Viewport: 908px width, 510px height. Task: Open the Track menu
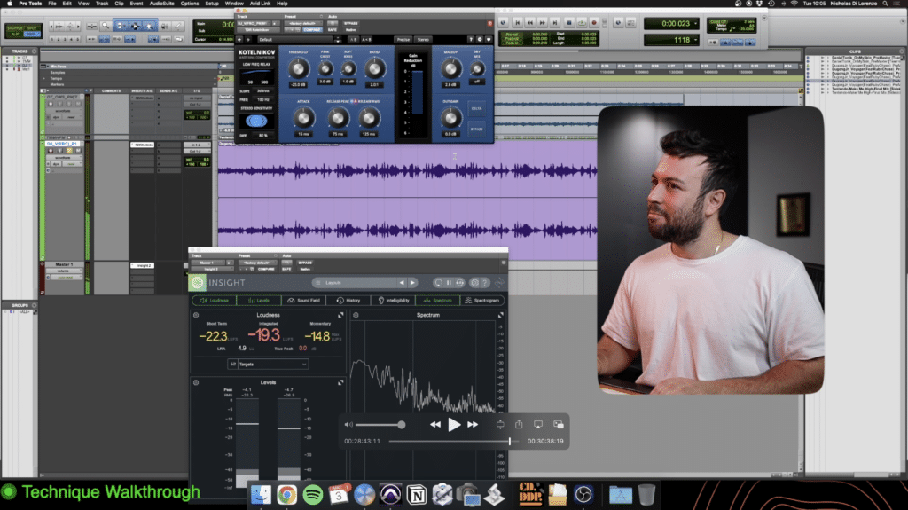(x=101, y=4)
